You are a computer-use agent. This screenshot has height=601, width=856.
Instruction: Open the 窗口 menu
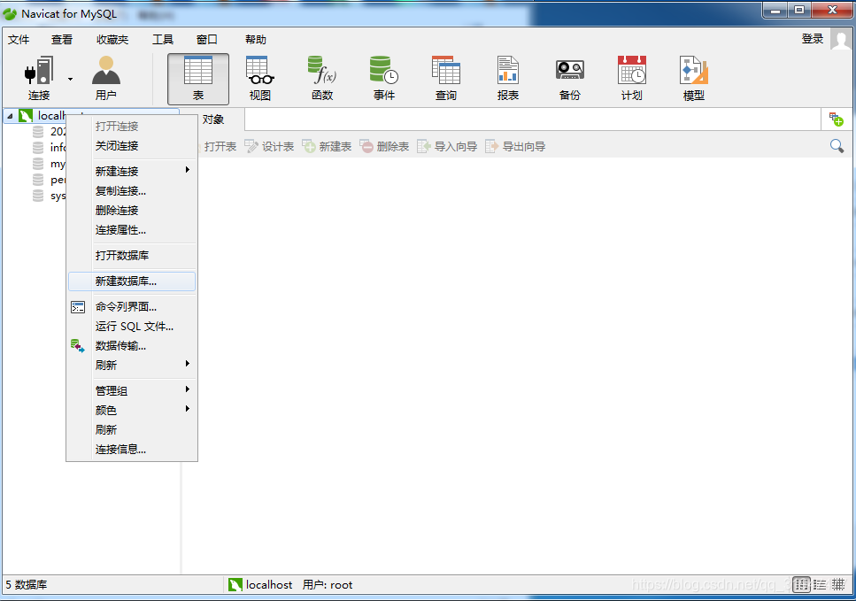click(207, 40)
